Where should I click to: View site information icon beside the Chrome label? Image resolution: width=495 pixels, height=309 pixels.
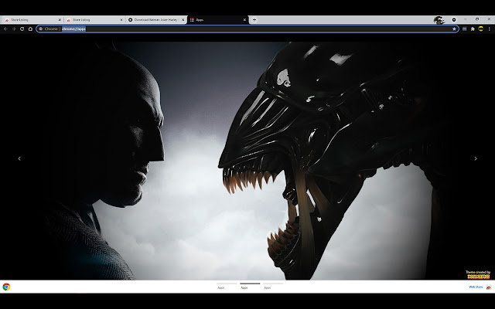tap(41, 29)
